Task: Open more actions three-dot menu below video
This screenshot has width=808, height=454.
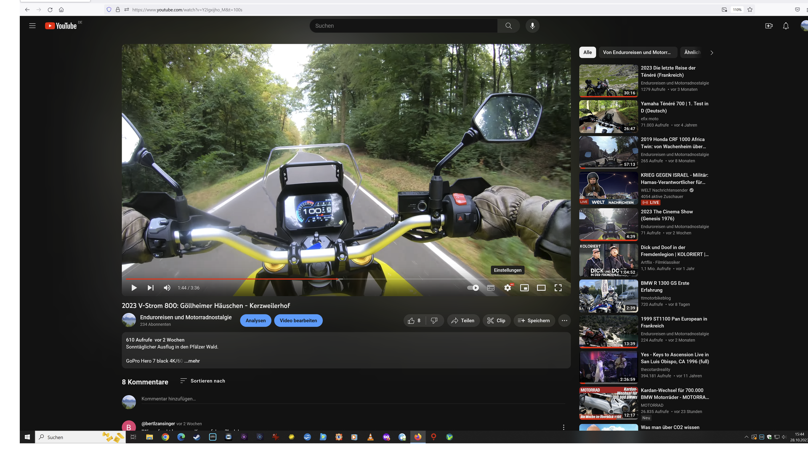Action: click(564, 321)
